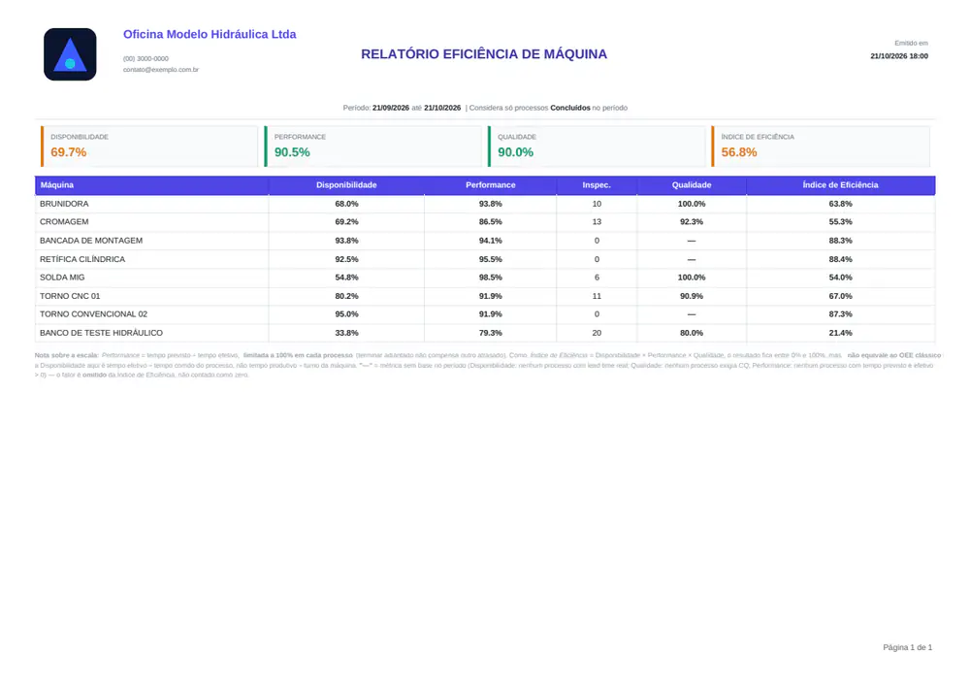Screen dimensions: 970x686
Task: Click TORNO CNC 01 availability 80.2%
Action: pyautogui.click(x=346, y=296)
